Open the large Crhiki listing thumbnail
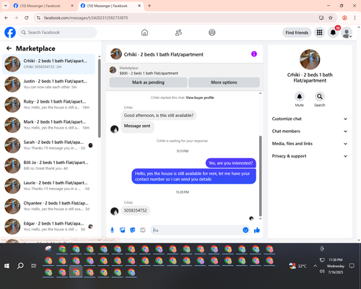The image size is (361, 289). [310, 59]
